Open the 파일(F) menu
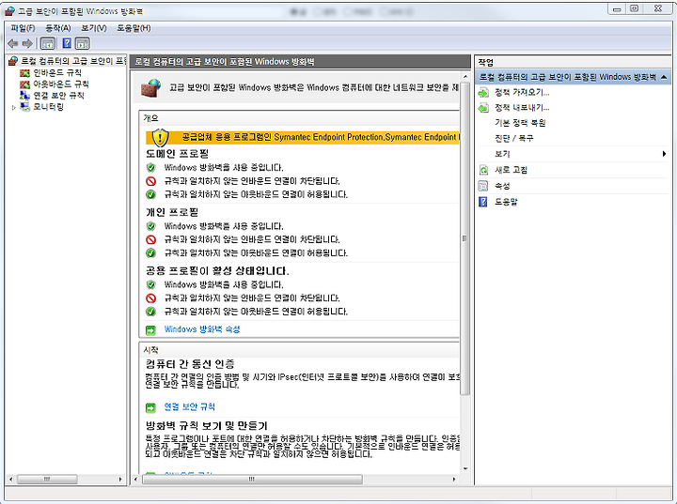 pos(23,28)
